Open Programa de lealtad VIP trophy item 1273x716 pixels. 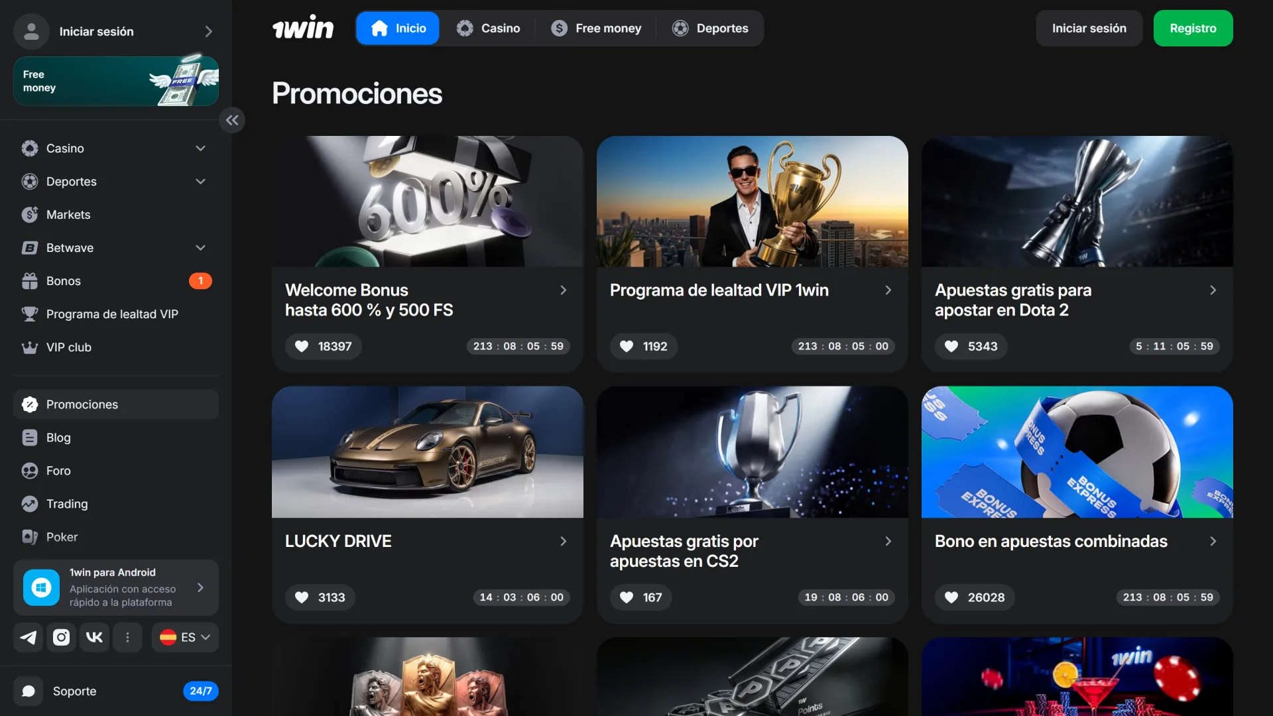coord(116,314)
